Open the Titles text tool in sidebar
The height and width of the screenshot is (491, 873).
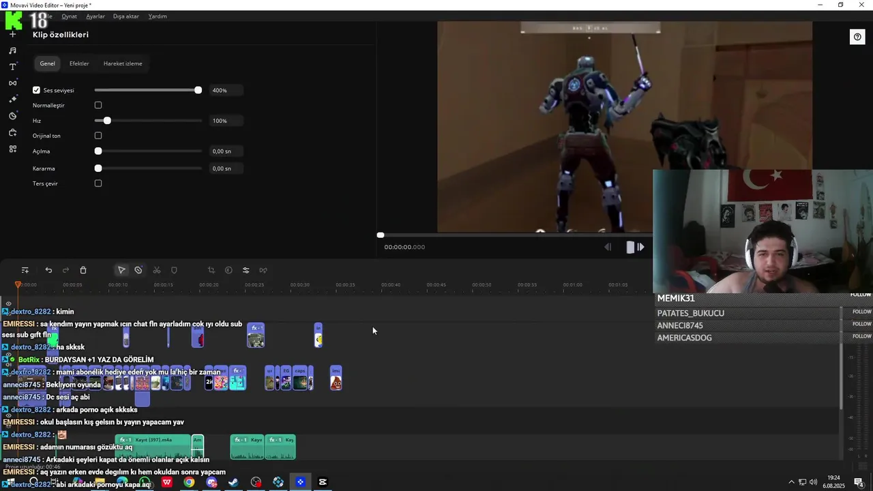pos(12,67)
